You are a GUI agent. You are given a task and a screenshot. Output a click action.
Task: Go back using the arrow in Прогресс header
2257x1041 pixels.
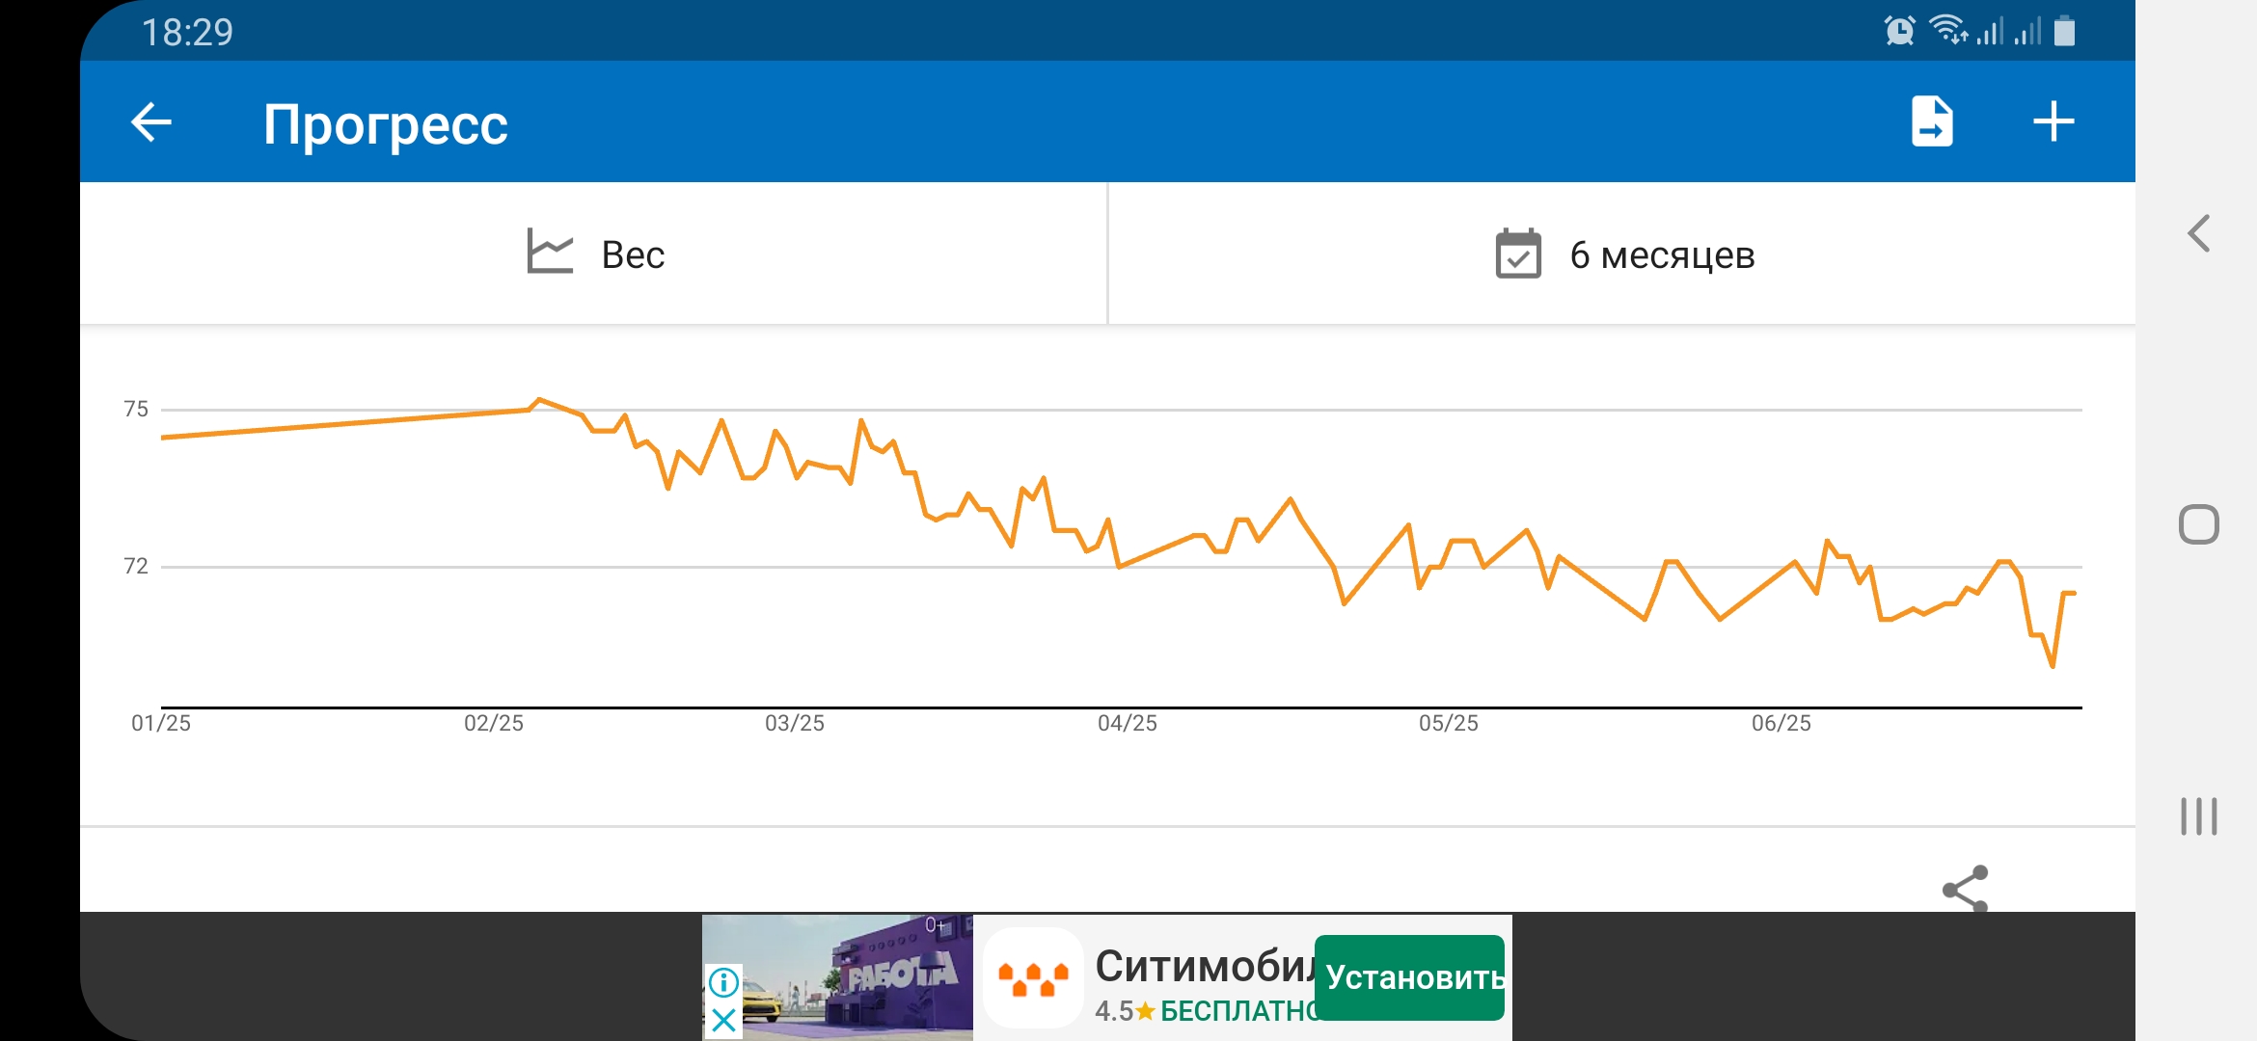point(151,122)
